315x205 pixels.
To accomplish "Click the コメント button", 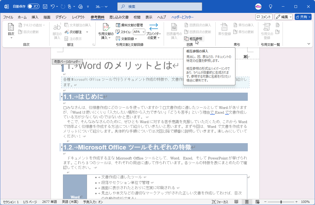I will pyautogui.click(x=264, y=17).
